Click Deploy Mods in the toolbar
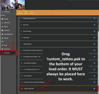The image size is (99, 94). point(20,12)
